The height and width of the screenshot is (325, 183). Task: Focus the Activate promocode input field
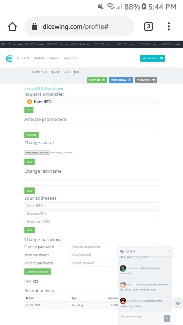pyautogui.click(x=91, y=127)
